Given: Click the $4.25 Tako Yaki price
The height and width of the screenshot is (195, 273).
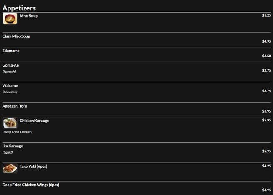Looking at the screenshot, I should tap(266, 166).
